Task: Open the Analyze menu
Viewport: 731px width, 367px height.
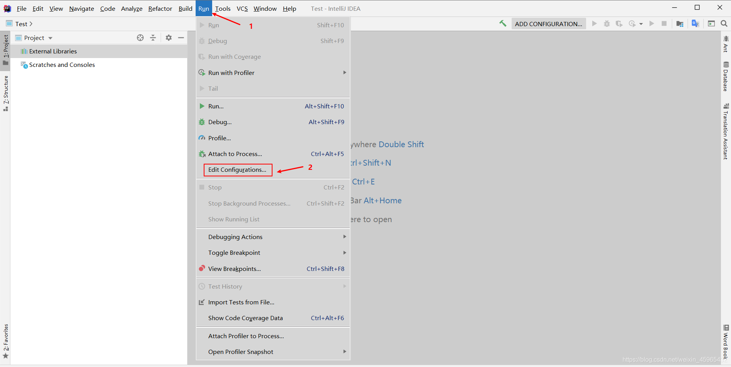Action: [132, 8]
